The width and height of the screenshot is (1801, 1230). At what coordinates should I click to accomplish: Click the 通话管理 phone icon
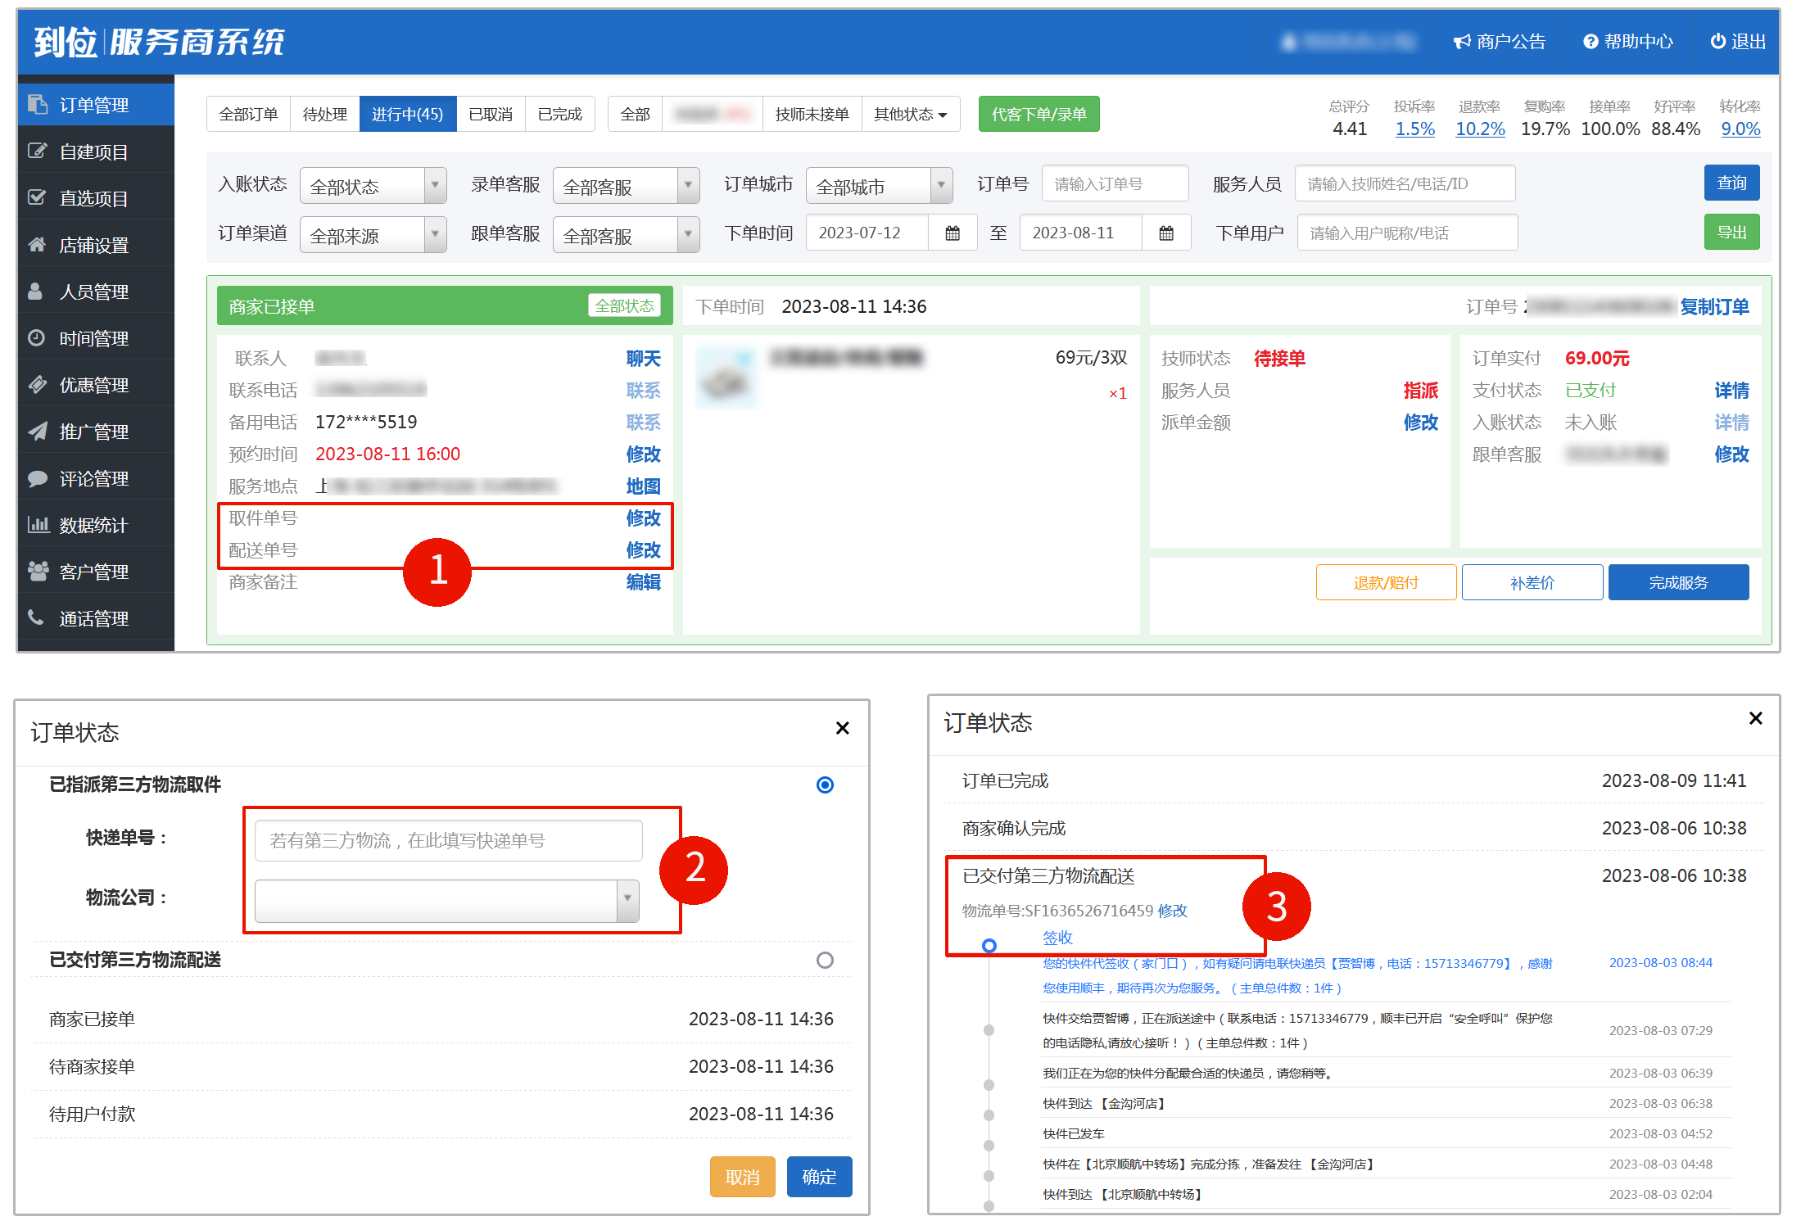click(x=36, y=617)
